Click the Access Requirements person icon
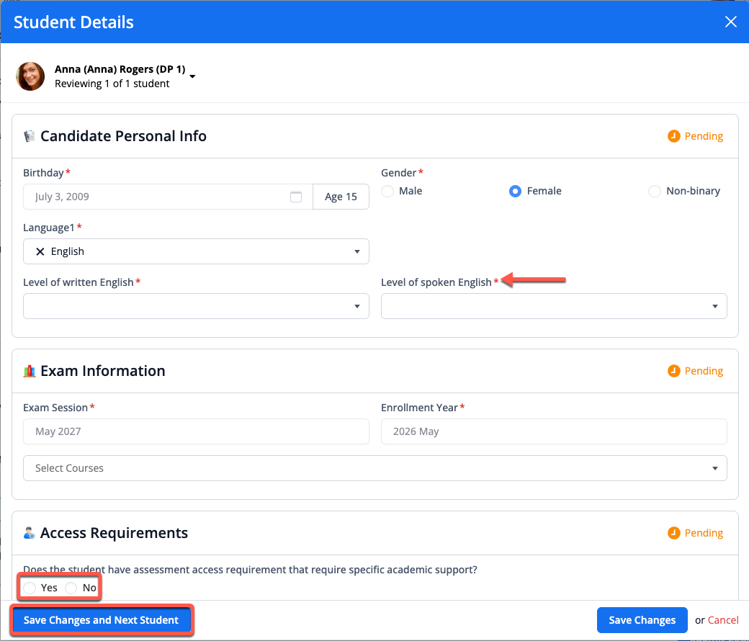The image size is (749, 641). coord(30,534)
